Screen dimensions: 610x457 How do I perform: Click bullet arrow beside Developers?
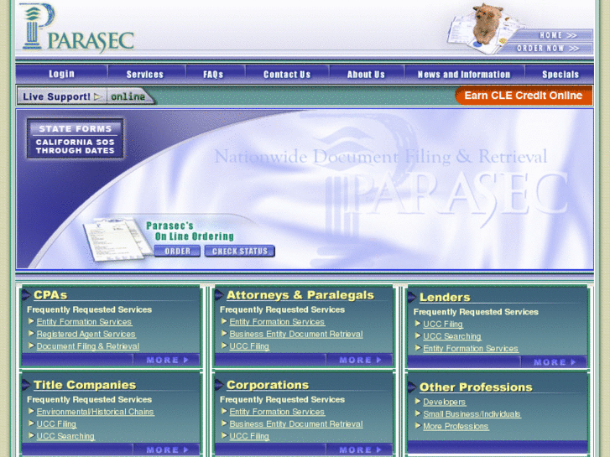(418, 401)
